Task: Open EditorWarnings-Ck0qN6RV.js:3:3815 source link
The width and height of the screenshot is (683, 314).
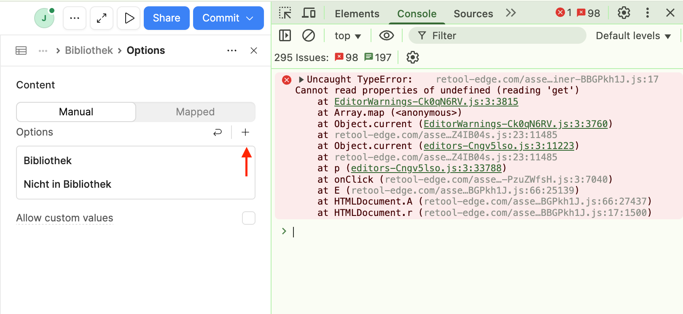Action: [x=426, y=102]
